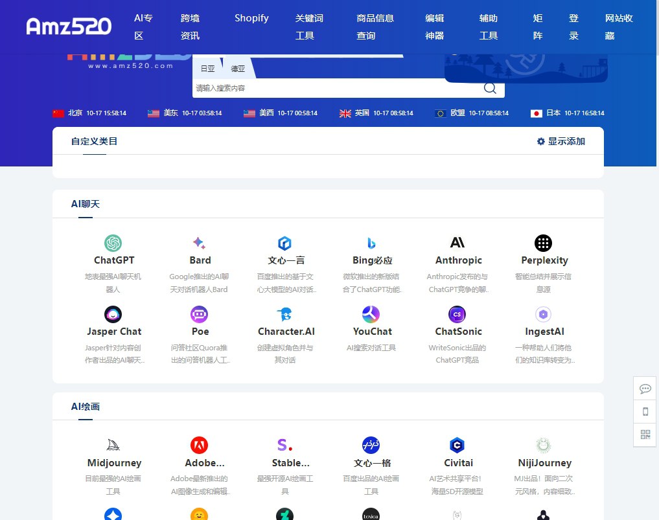Click the 英国 time display

pos(376,113)
